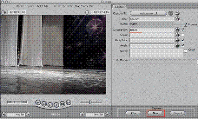Click the Notes text area

click(156, 53)
